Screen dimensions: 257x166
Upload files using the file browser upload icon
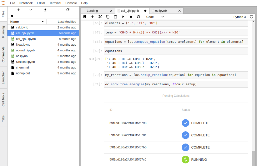45,10
